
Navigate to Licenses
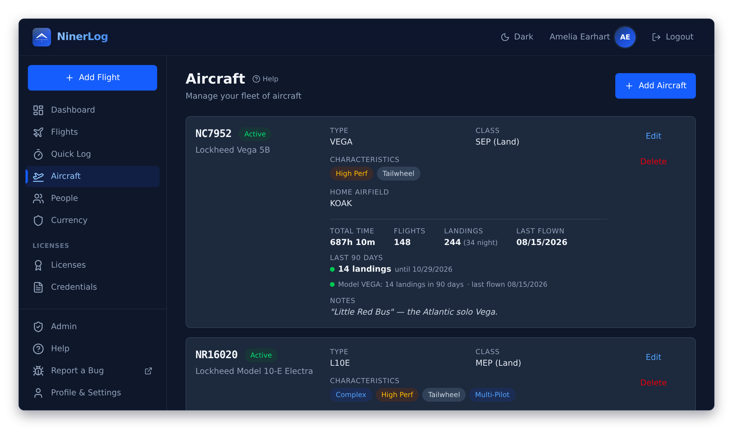pos(92,265)
